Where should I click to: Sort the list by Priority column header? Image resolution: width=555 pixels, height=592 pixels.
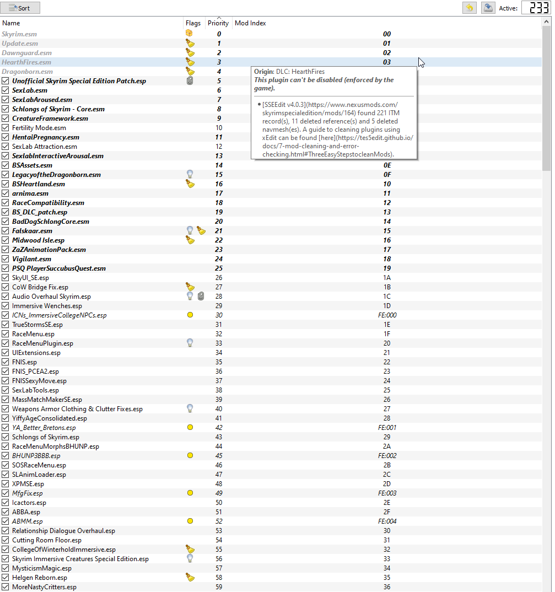click(x=218, y=23)
